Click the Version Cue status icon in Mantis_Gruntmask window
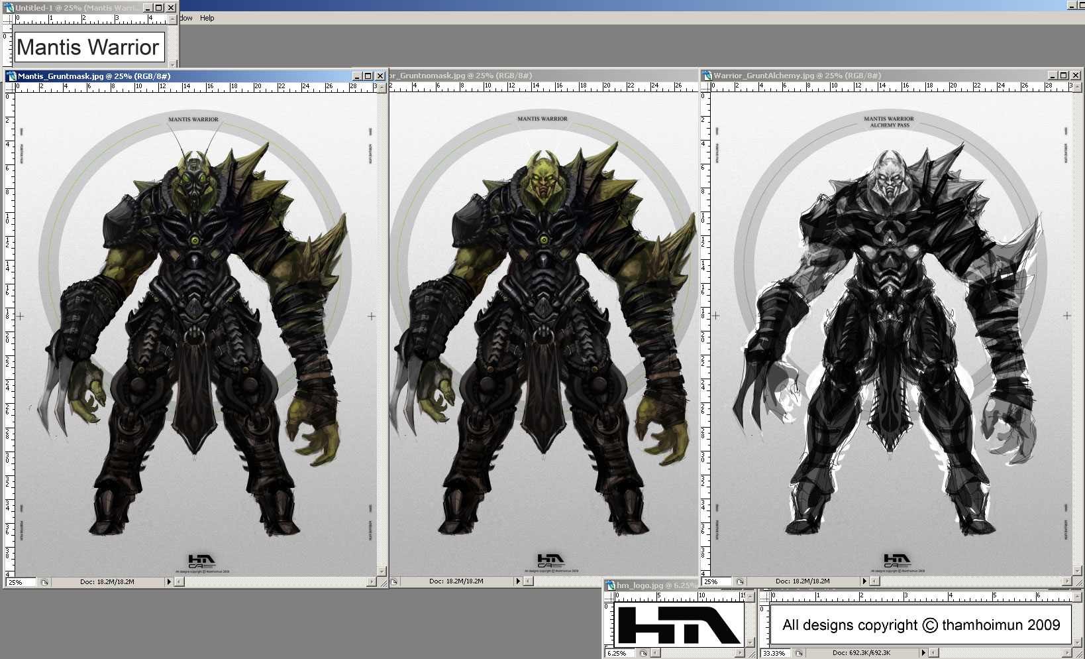Screen dimensions: 1085x659 (44, 582)
